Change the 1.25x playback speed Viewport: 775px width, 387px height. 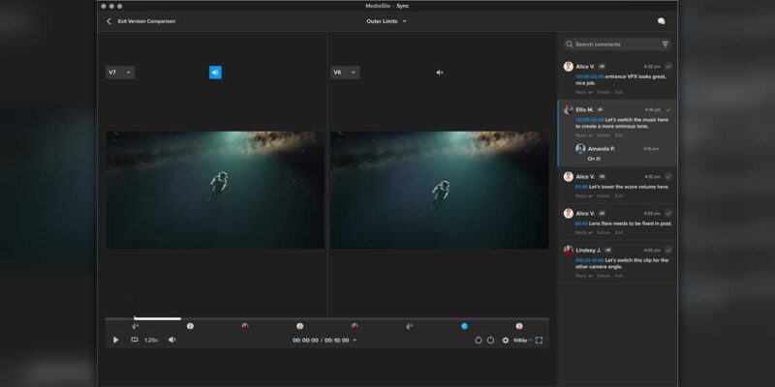[x=151, y=341]
